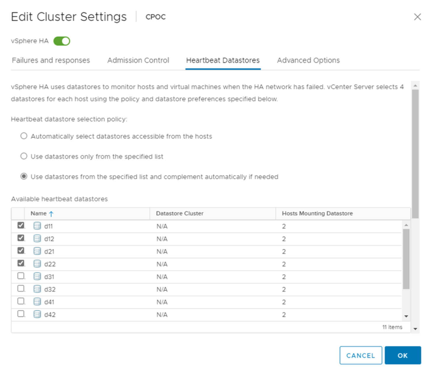Click the d31 datastore icon
Image resolution: width=431 pixels, height=373 pixels.
pos(37,276)
